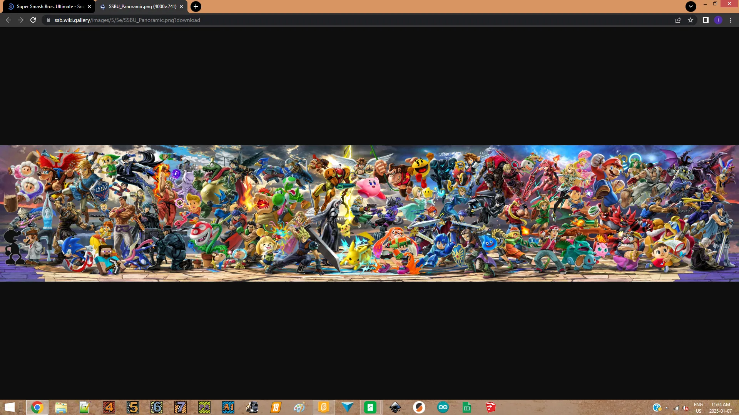This screenshot has height=415, width=739.
Task: Open Google Sheets from the taskbar
Action: (467, 407)
